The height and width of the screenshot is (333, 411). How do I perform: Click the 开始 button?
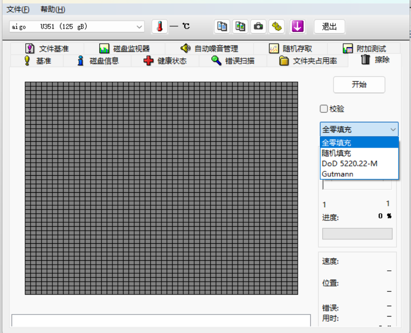coord(359,84)
